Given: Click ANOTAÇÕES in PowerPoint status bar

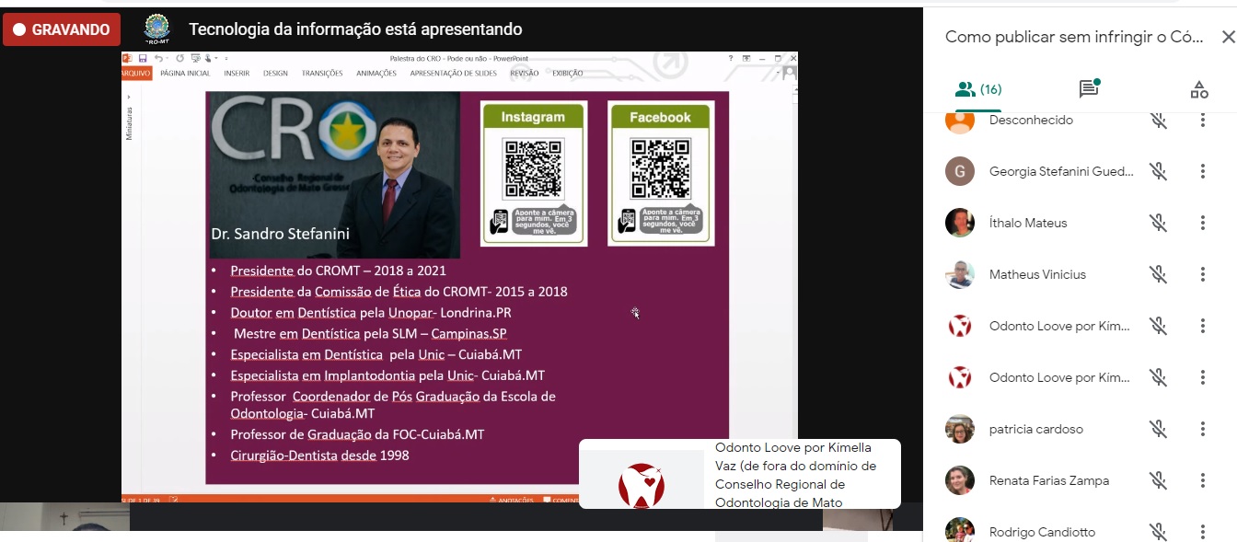Looking at the screenshot, I should pyautogui.click(x=513, y=501).
